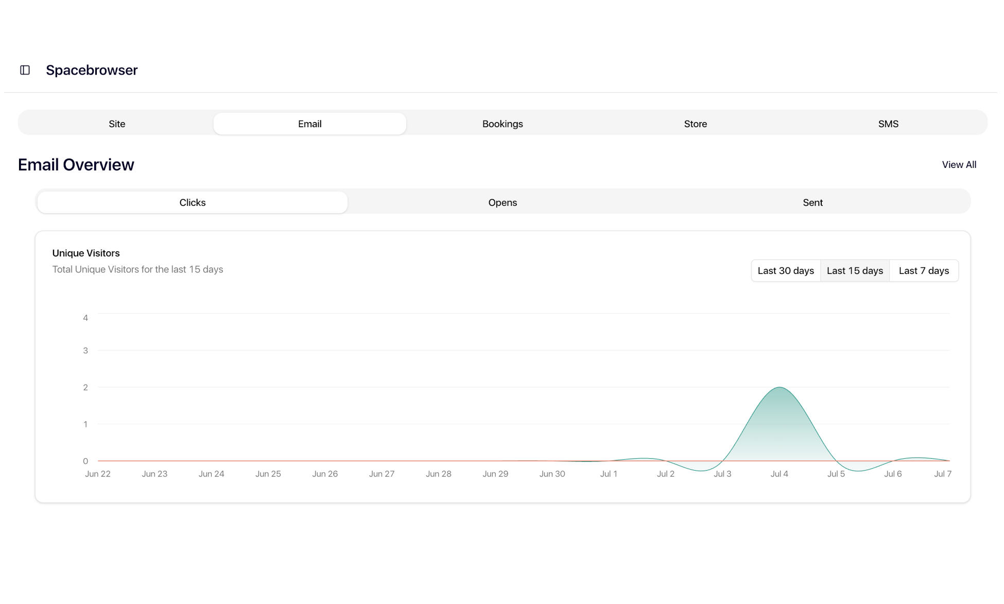
Task: Show the Opens metric tab
Action: tap(502, 202)
